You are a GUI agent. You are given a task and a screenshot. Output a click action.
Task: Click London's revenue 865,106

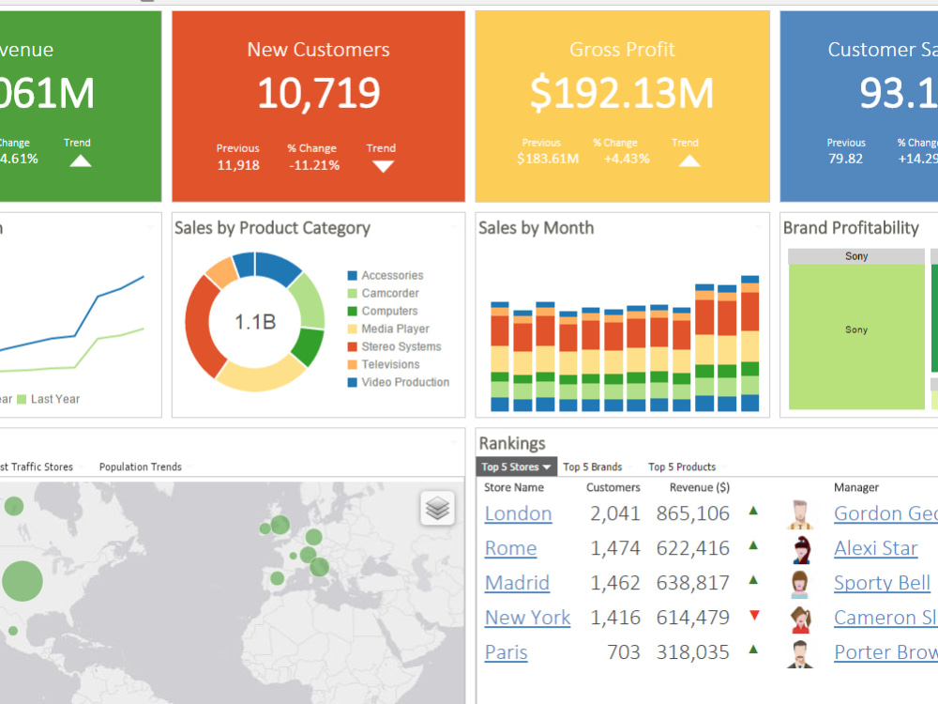693,513
